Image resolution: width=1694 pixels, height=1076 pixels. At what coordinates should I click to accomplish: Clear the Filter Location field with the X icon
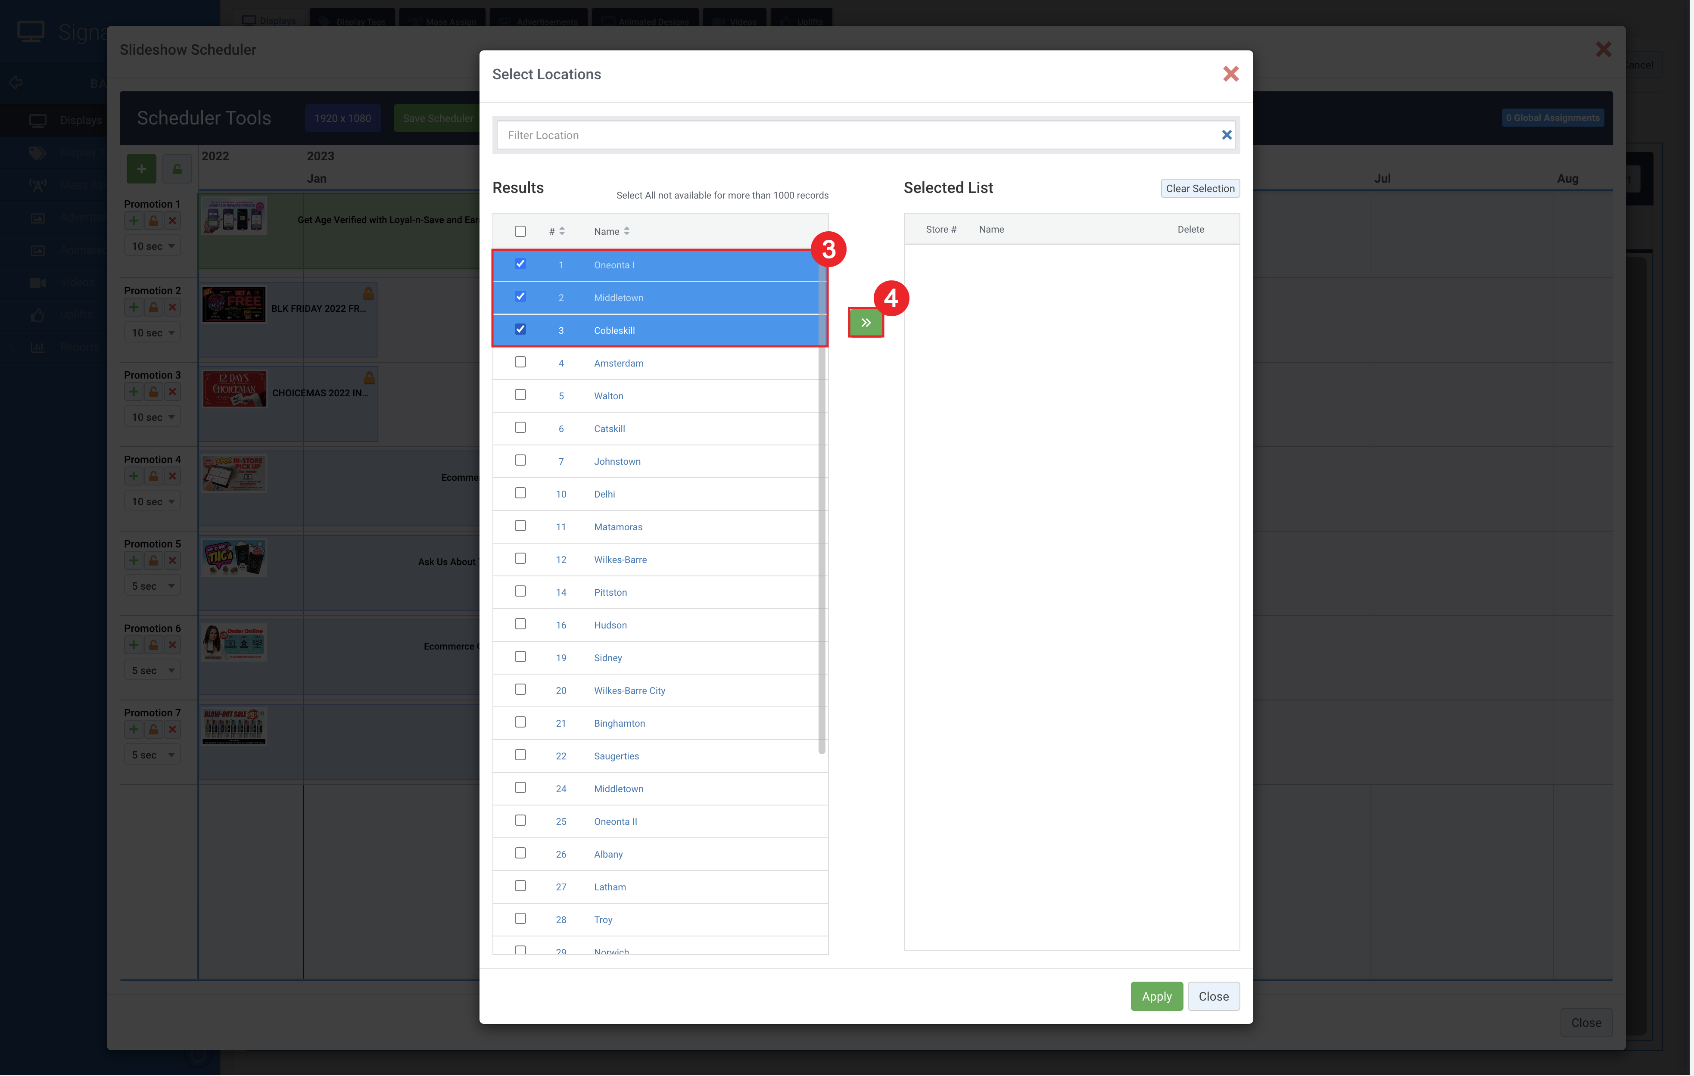point(1227,135)
